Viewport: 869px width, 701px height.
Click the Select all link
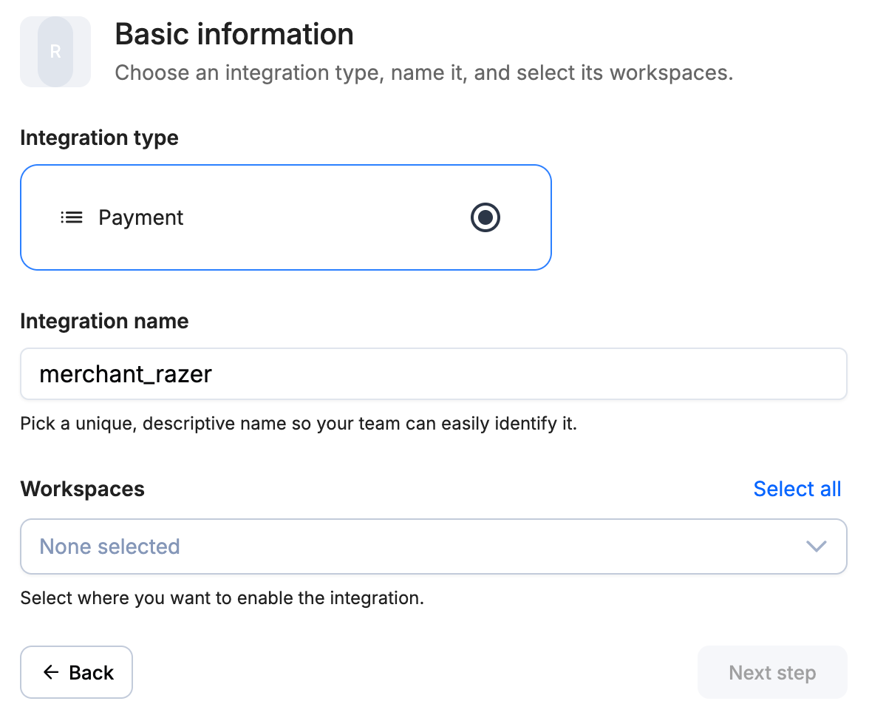coord(797,489)
